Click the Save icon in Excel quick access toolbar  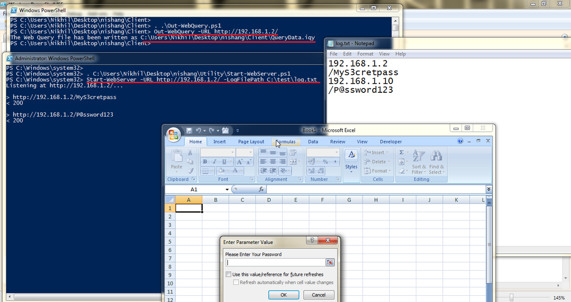pyautogui.click(x=189, y=130)
